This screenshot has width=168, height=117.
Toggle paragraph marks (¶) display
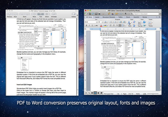point(126,14)
